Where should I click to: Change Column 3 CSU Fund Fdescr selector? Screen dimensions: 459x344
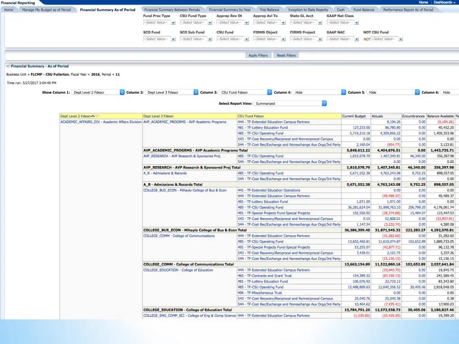tap(246, 92)
